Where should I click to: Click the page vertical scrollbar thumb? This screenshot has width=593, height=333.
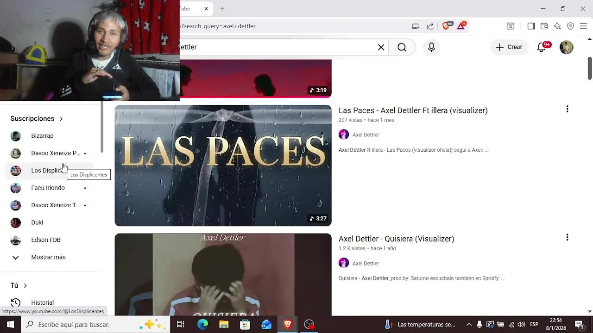(x=589, y=68)
